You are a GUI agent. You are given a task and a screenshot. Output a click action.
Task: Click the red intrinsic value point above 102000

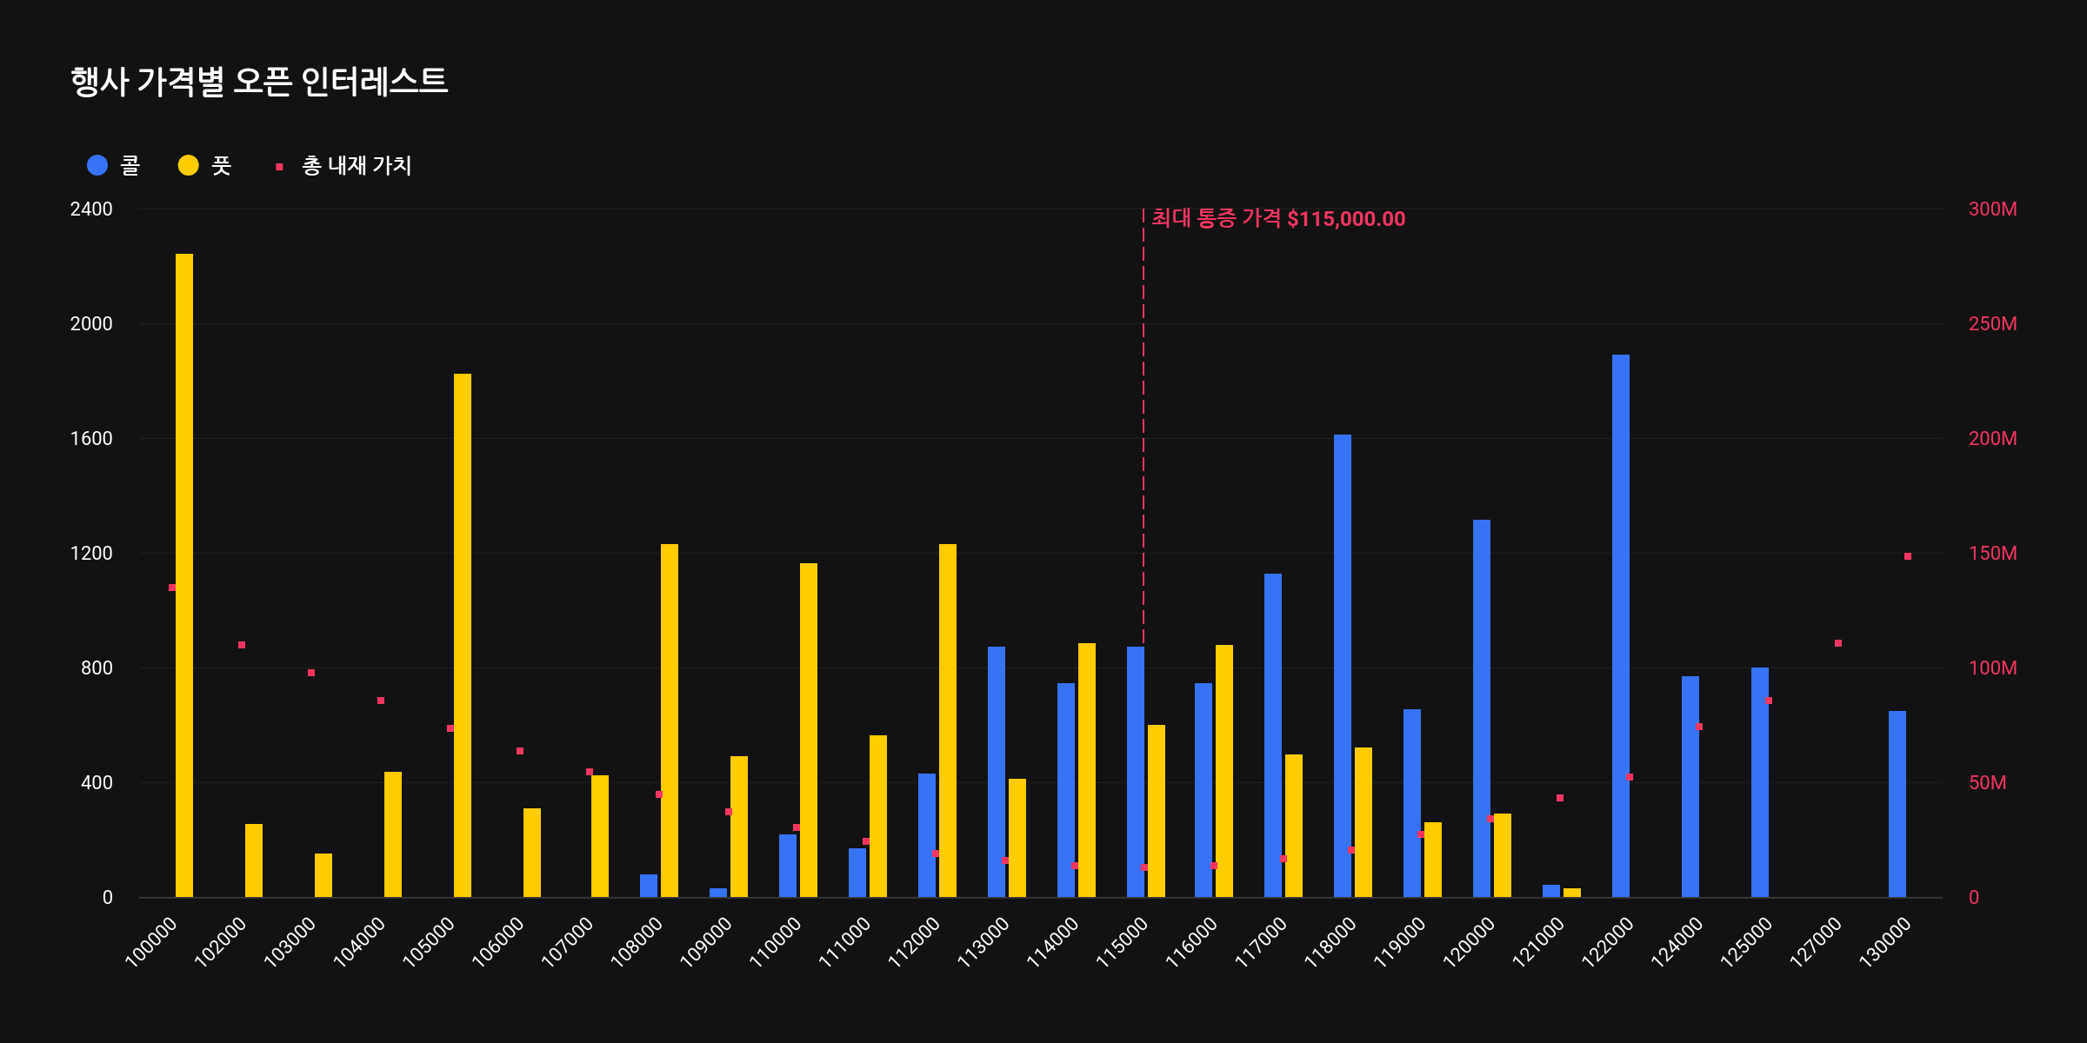(x=242, y=645)
